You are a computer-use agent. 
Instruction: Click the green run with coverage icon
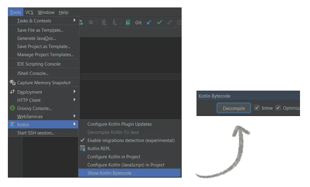81,23
